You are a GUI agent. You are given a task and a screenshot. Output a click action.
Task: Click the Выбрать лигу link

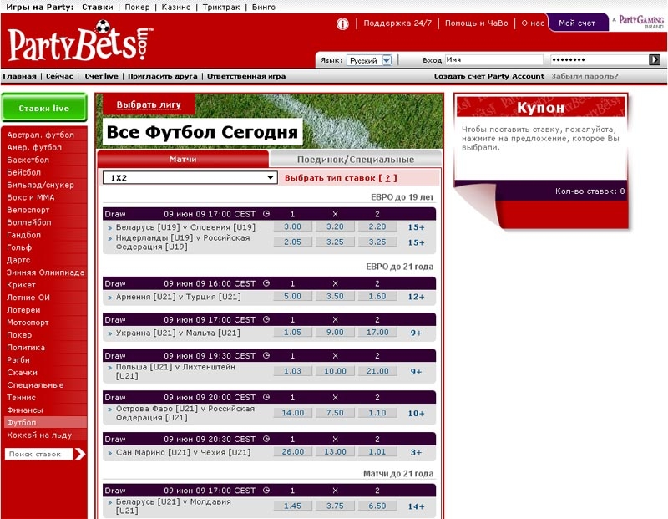pyautogui.click(x=148, y=104)
